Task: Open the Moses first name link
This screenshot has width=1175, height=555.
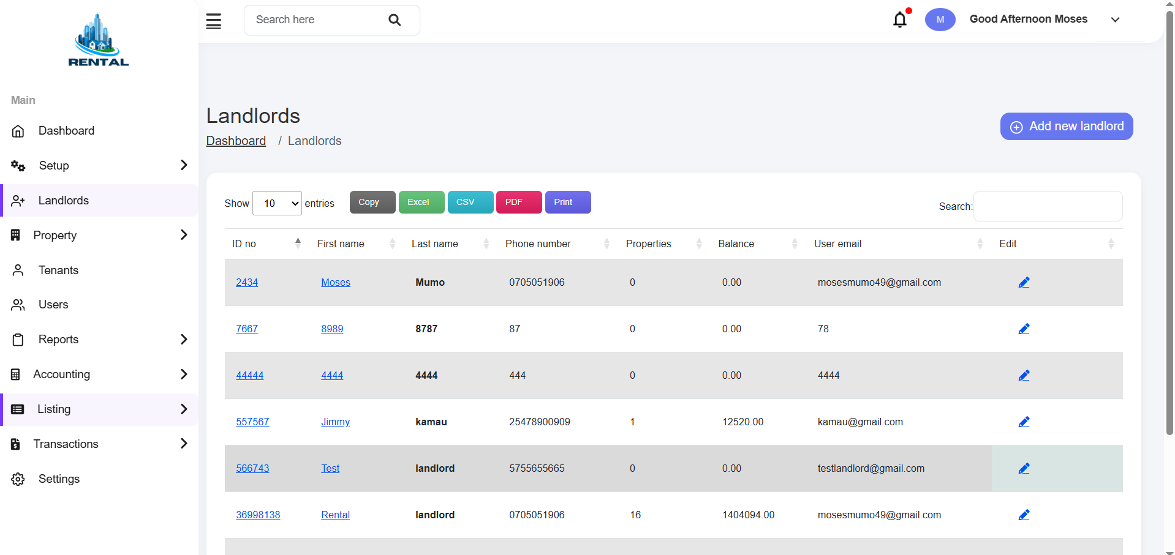Action: click(336, 282)
